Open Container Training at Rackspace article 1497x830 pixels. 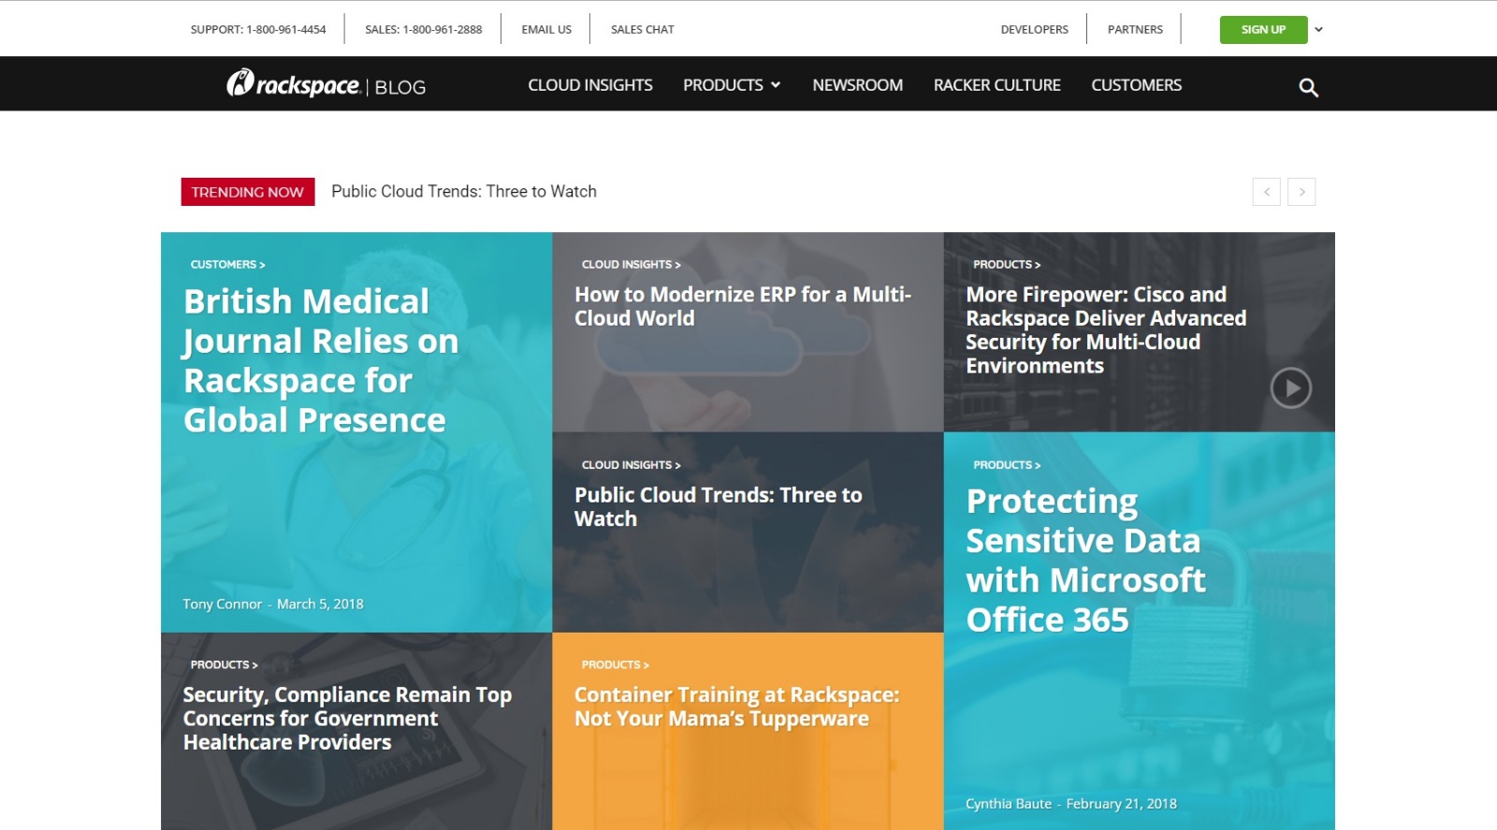[737, 706]
